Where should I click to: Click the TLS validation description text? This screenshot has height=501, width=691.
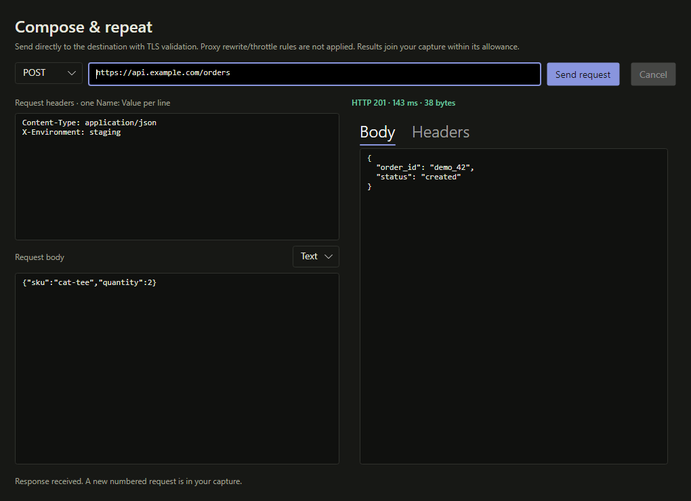pyautogui.click(x=267, y=47)
